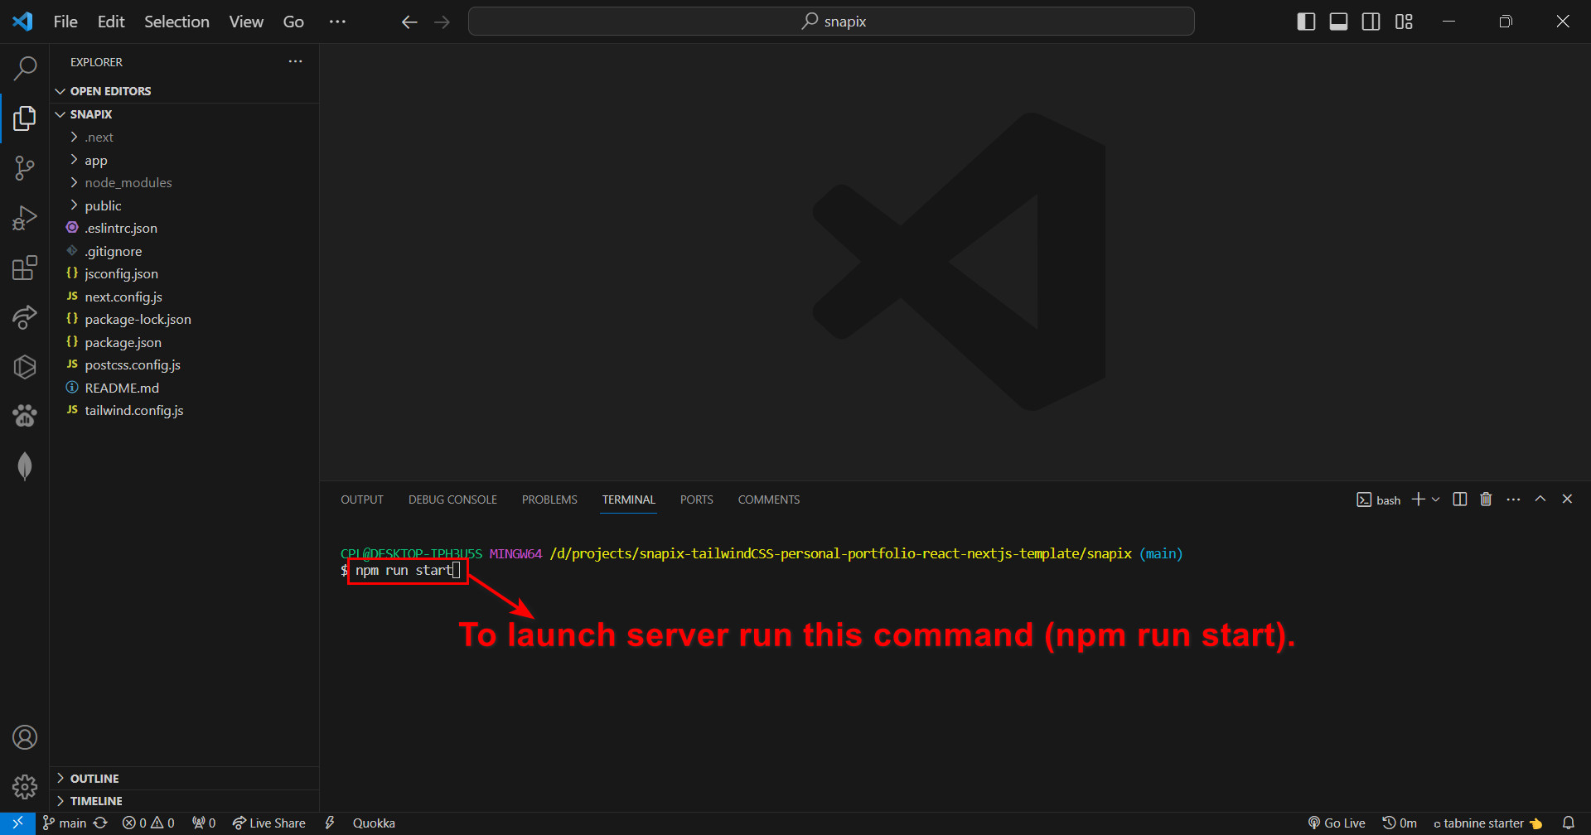Screen dimensions: 1591x835
Task: Go forward with the right arrow
Action: [x=442, y=22]
